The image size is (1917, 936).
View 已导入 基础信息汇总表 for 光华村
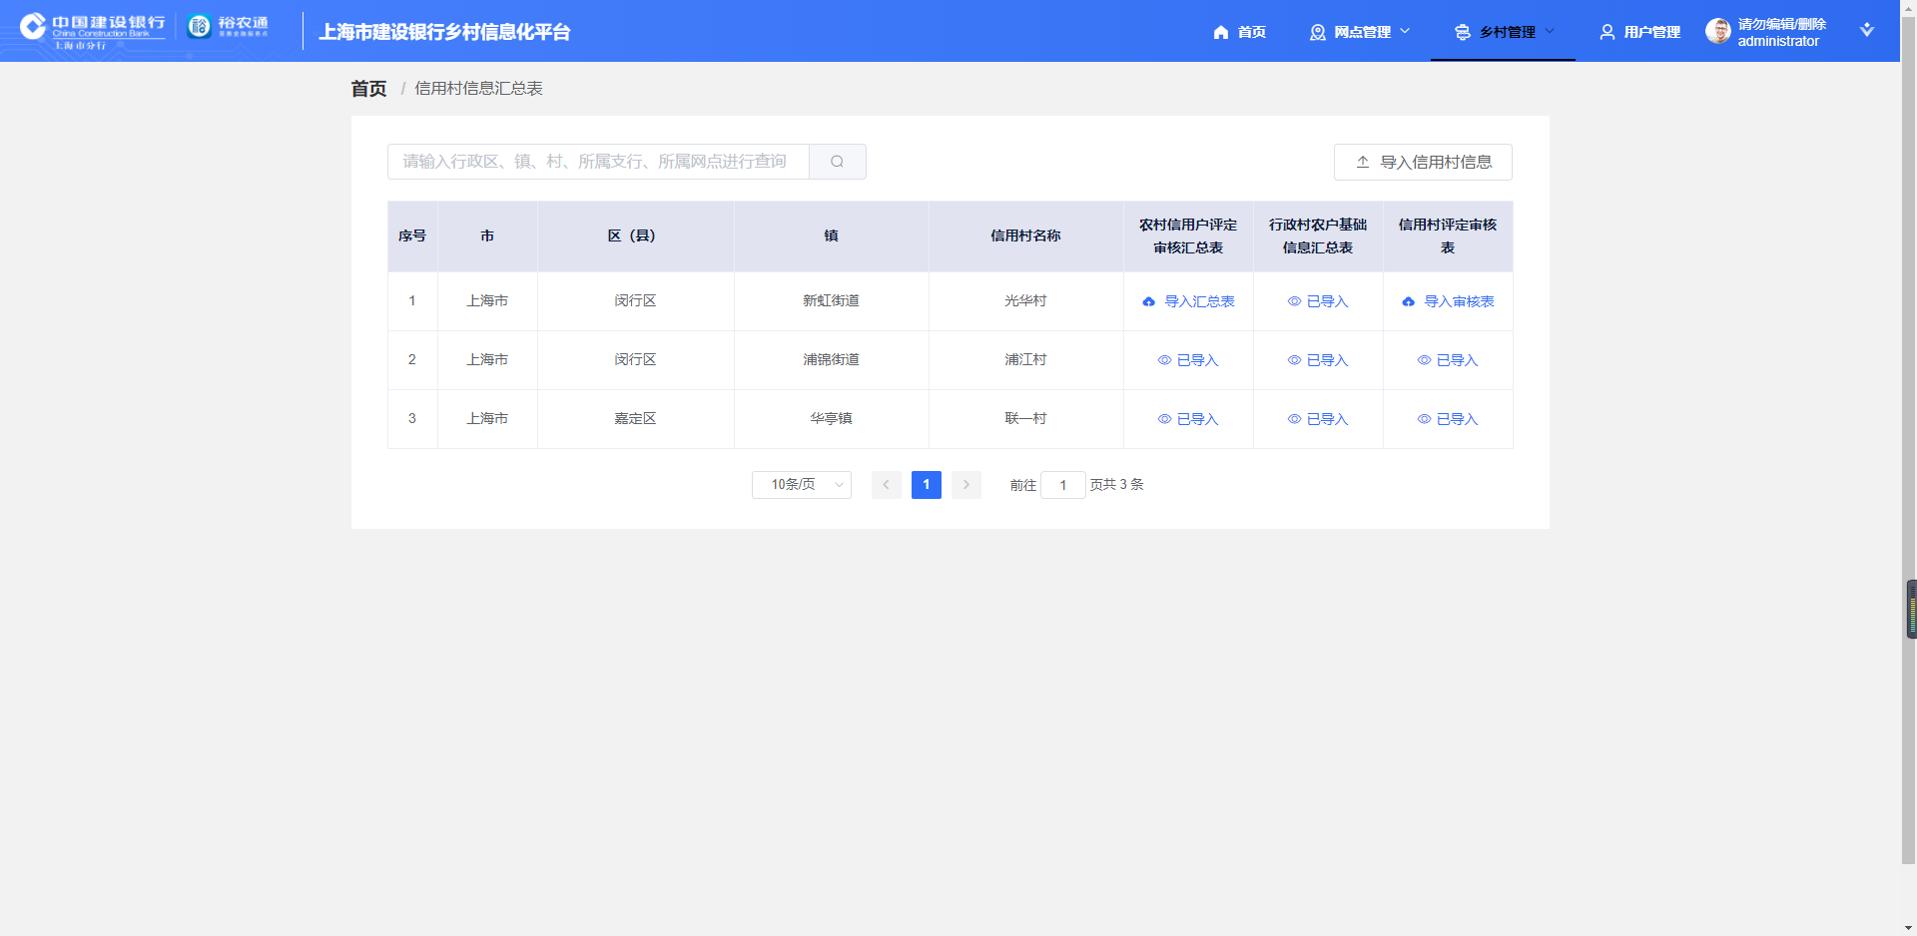click(x=1318, y=301)
